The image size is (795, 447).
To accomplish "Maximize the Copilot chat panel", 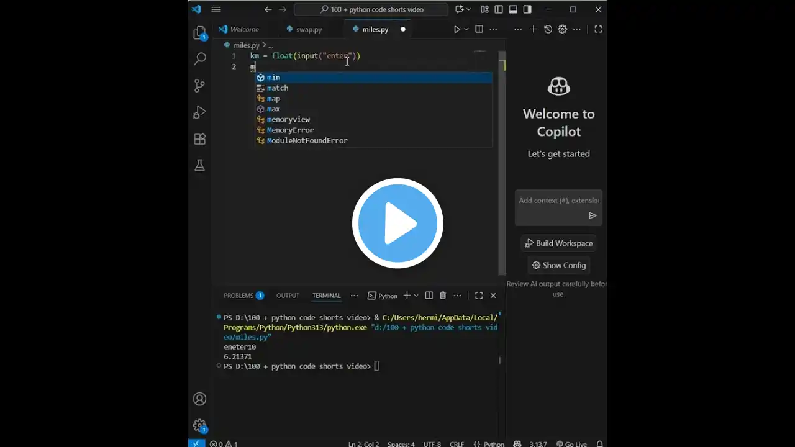I will 598,29.
